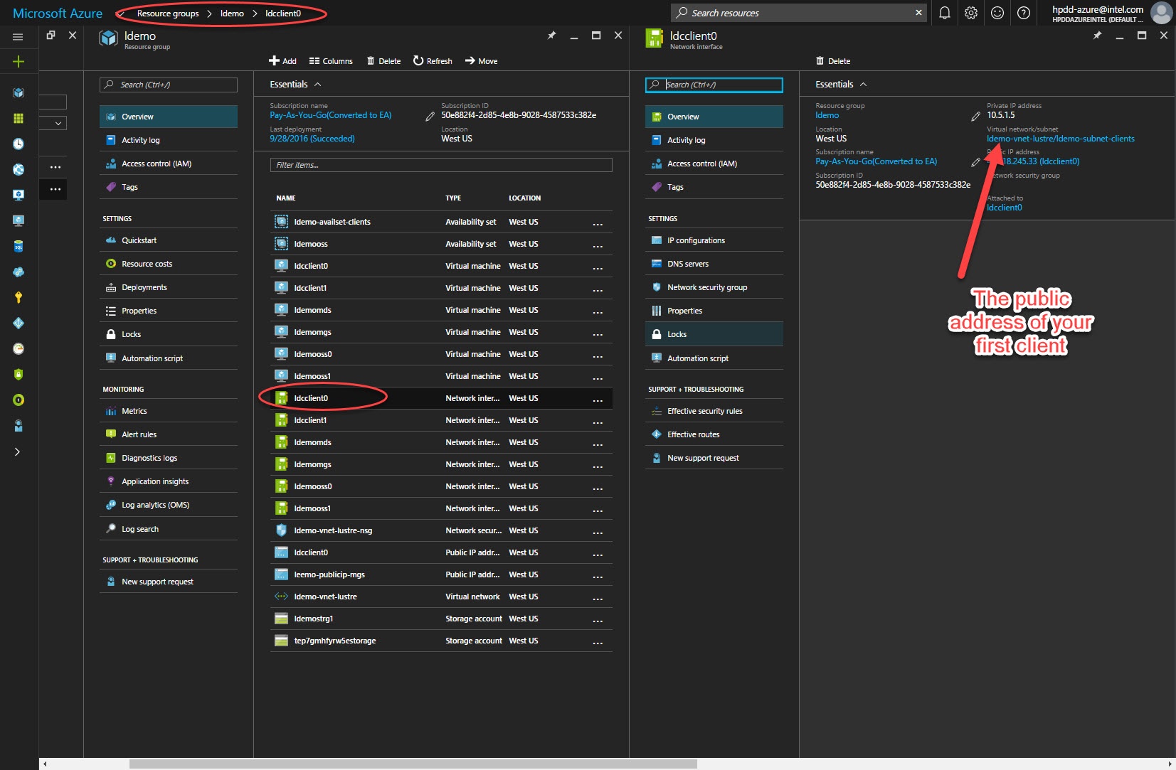Clear the Search resources box X
The height and width of the screenshot is (770, 1176).
pyautogui.click(x=918, y=13)
